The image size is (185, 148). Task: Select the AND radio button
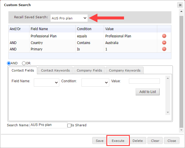pyautogui.click(x=9, y=63)
